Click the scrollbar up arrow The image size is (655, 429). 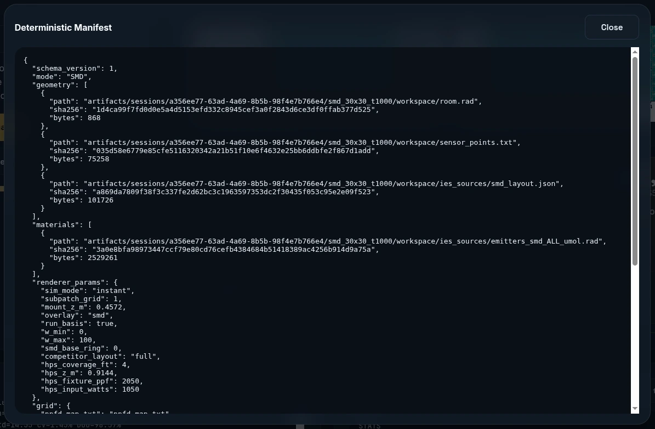point(635,53)
